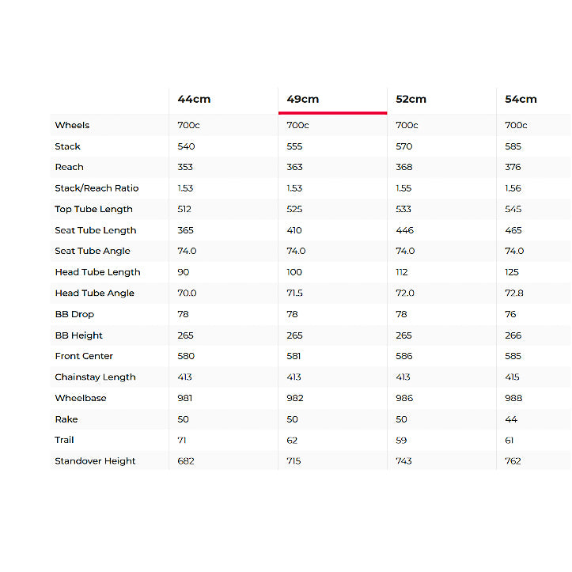572x572 pixels.
Task: Select the Reach row label
Action: [69, 167]
